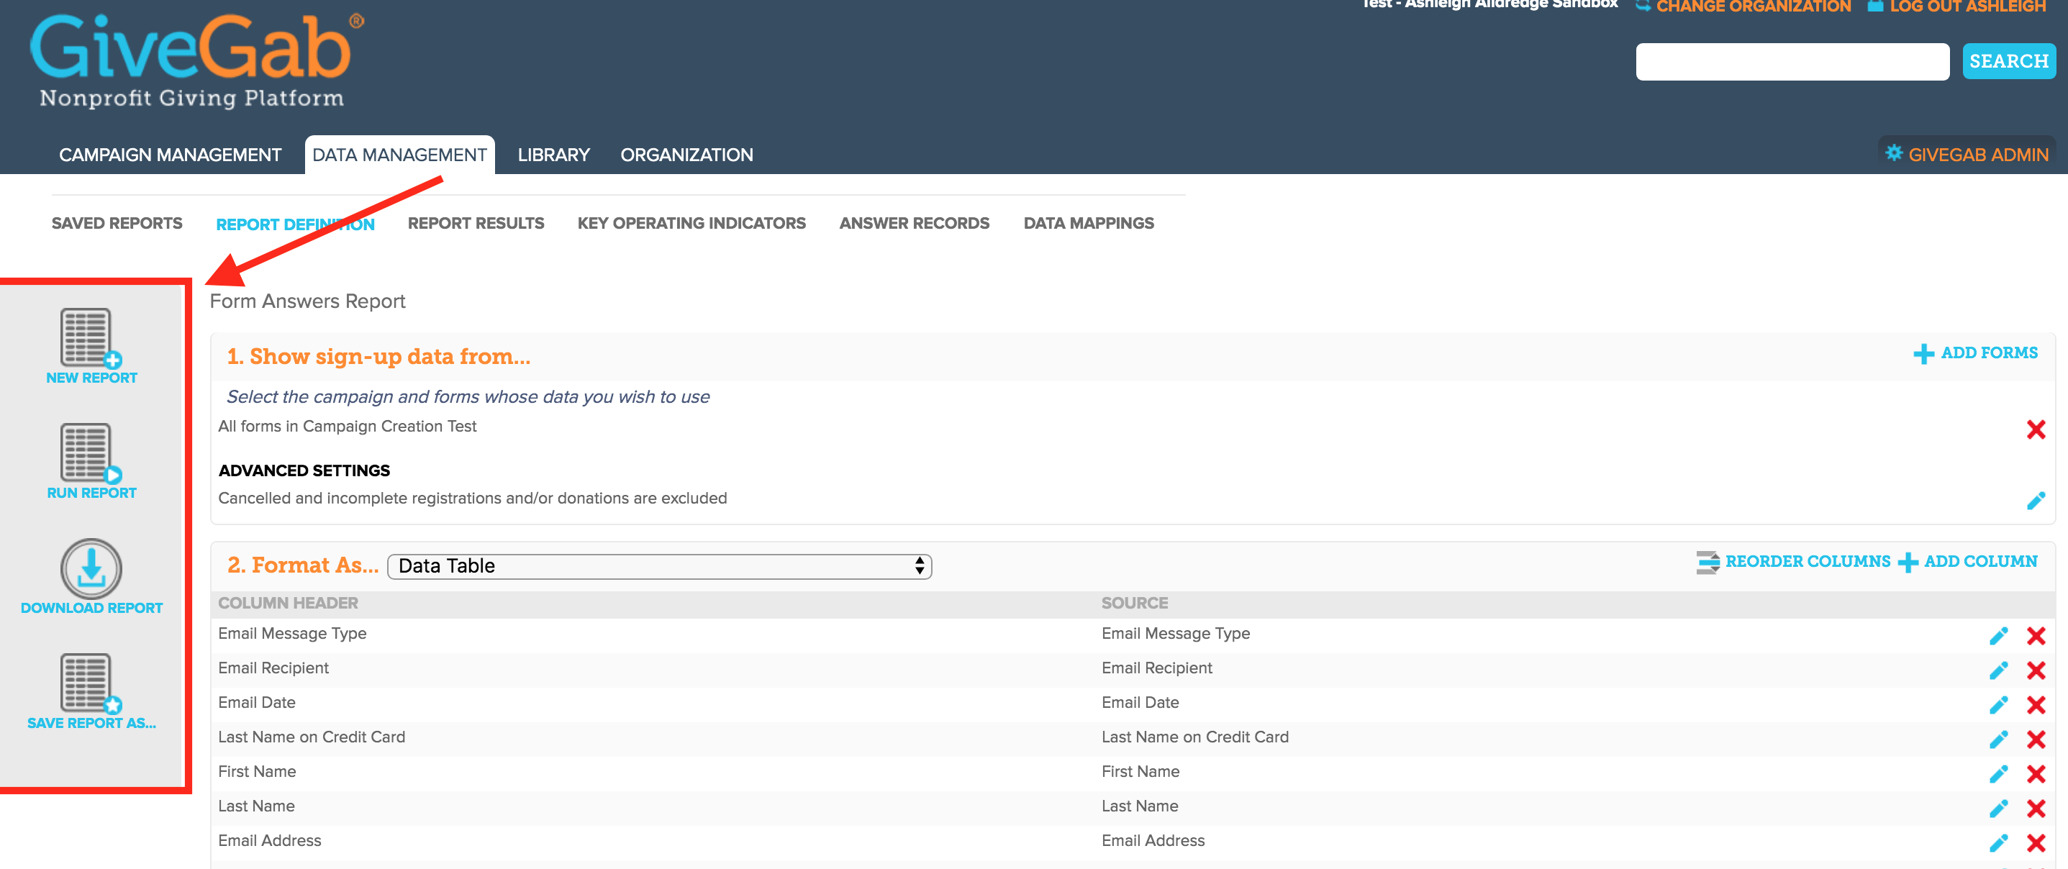Click the Add Forms link
This screenshot has height=869, width=2068.
coord(1990,353)
